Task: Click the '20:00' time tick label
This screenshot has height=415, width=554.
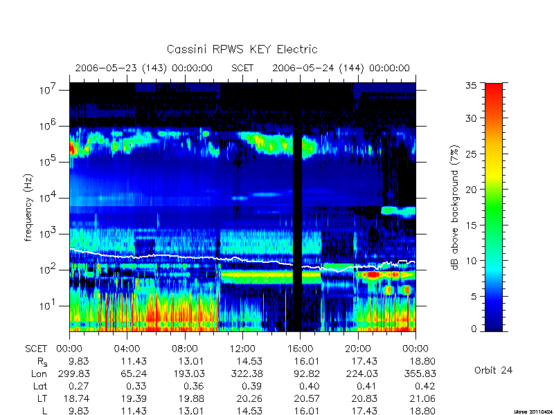Action: pyautogui.click(x=358, y=349)
